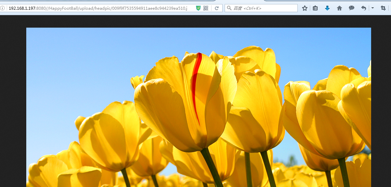Show bookmarks list icon
This screenshot has width=391, height=187.
[315, 8]
